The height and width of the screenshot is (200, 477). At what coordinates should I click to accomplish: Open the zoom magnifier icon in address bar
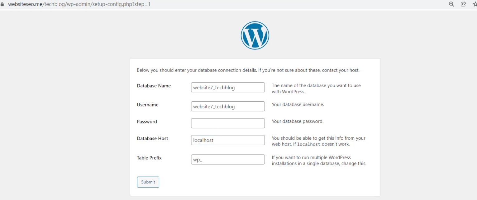(451, 4)
